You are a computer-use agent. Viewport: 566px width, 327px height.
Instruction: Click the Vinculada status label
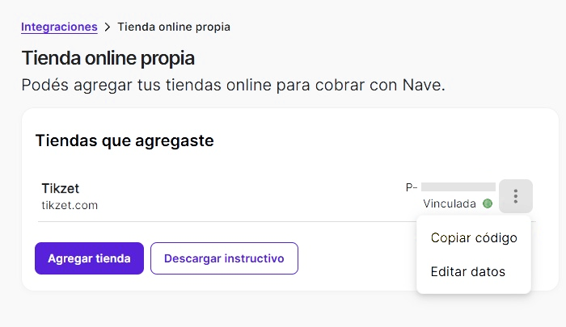[x=450, y=203]
